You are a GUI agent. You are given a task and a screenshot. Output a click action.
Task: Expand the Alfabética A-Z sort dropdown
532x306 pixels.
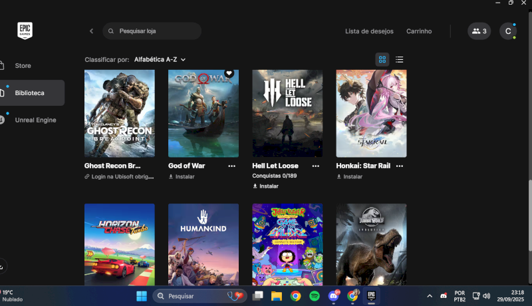click(x=160, y=59)
